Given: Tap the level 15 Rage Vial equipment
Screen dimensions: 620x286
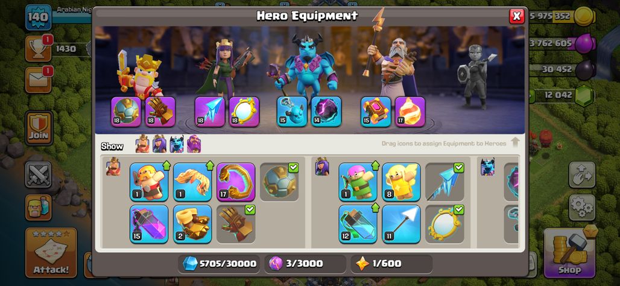Looking at the screenshot, I should pos(149,224).
